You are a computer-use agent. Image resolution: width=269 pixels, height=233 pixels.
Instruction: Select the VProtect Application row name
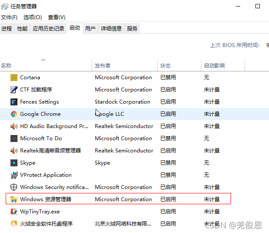46,175
